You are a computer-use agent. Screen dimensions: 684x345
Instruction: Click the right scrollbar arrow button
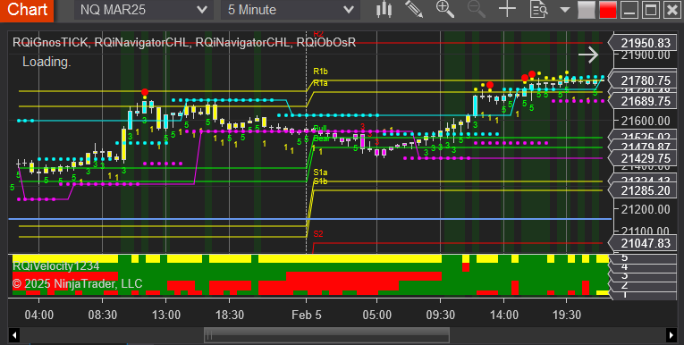pyautogui.click(x=671, y=335)
